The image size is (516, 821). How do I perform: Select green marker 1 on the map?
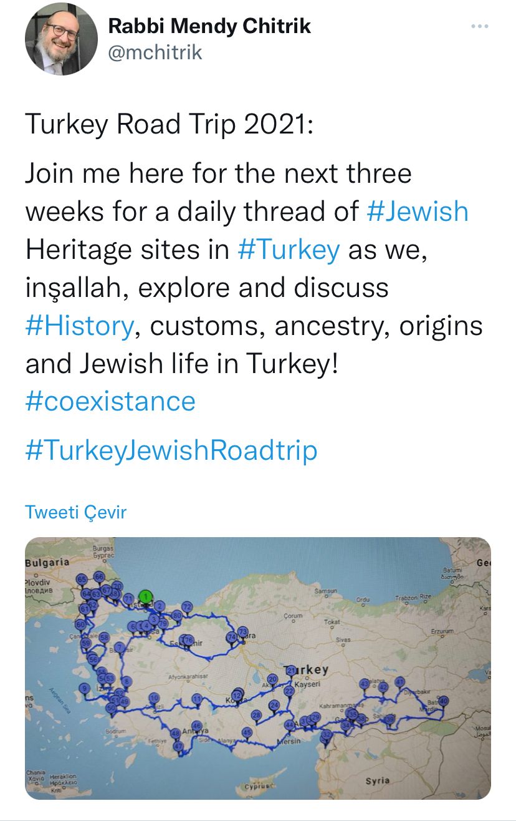click(x=145, y=596)
